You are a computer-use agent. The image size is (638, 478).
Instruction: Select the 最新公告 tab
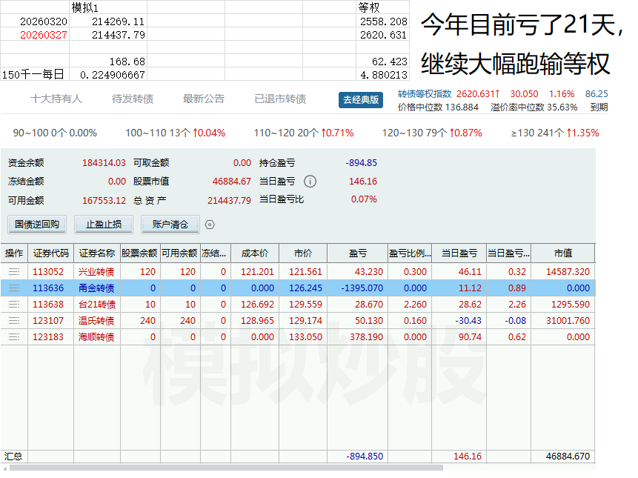pyautogui.click(x=204, y=99)
